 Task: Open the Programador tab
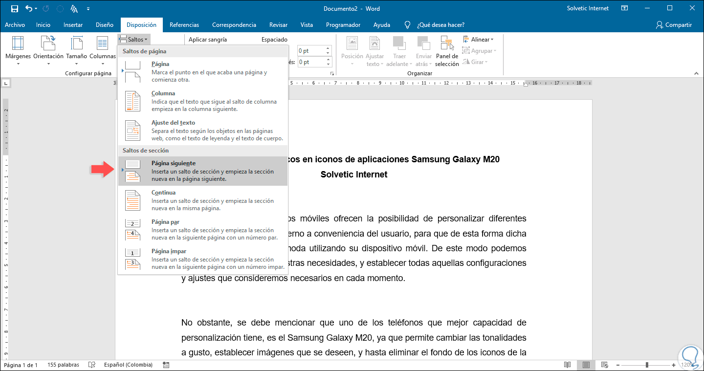(343, 25)
